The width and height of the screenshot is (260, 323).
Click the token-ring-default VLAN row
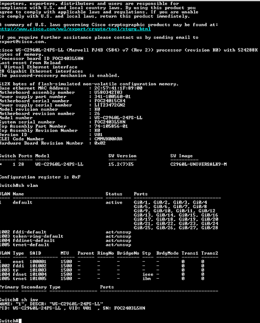point(65,236)
